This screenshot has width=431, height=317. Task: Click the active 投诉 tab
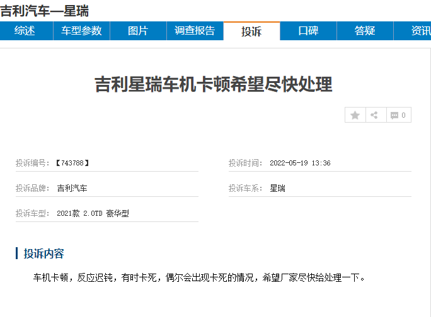click(x=251, y=31)
